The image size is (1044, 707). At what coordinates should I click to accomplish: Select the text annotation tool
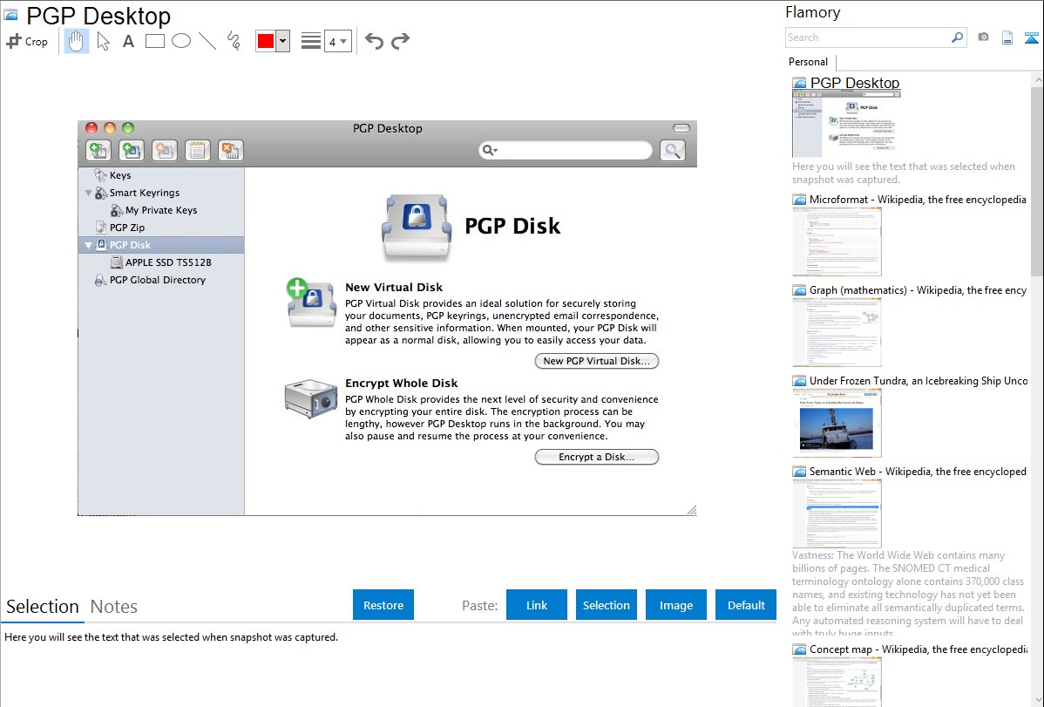pos(128,41)
